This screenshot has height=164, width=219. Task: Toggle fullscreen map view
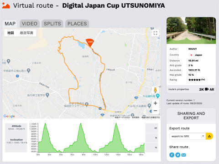pyautogui.click(x=155, y=33)
